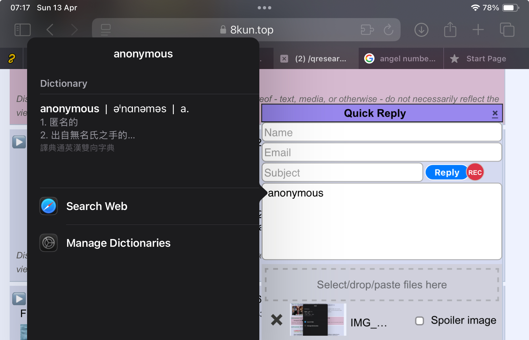
Task: Click the Email input field
Action: tap(382, 152)
